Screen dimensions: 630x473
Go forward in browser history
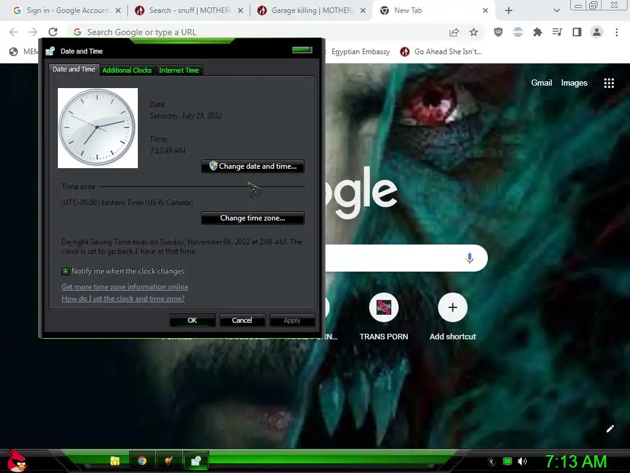[33, 32]
